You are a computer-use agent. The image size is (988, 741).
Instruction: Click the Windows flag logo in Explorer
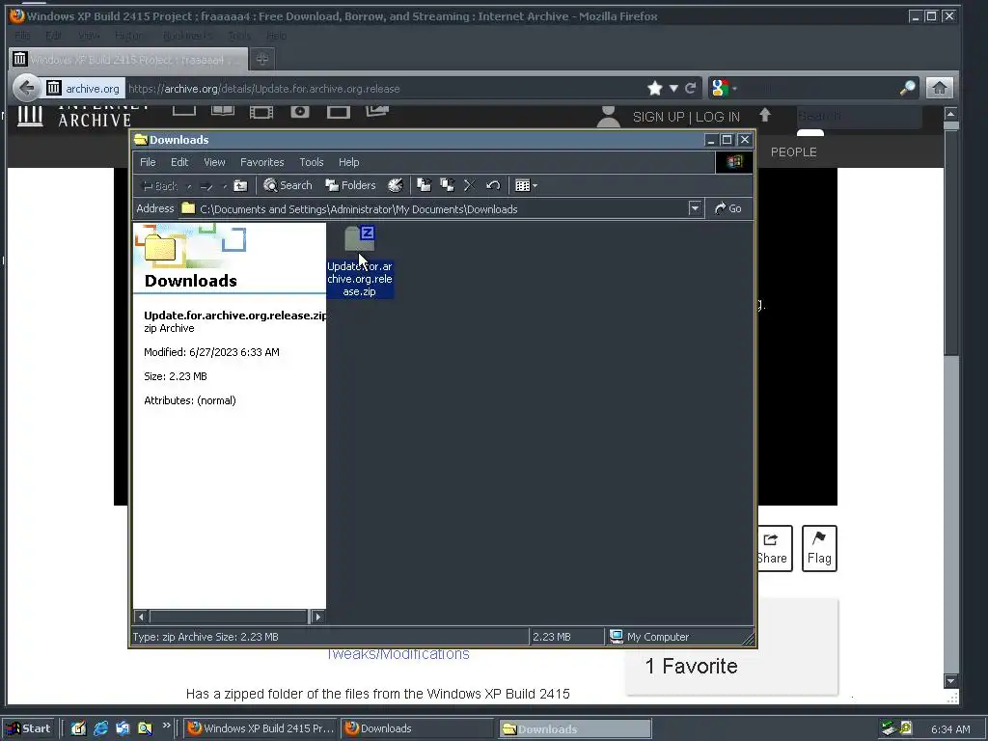[x=734, y=162]
